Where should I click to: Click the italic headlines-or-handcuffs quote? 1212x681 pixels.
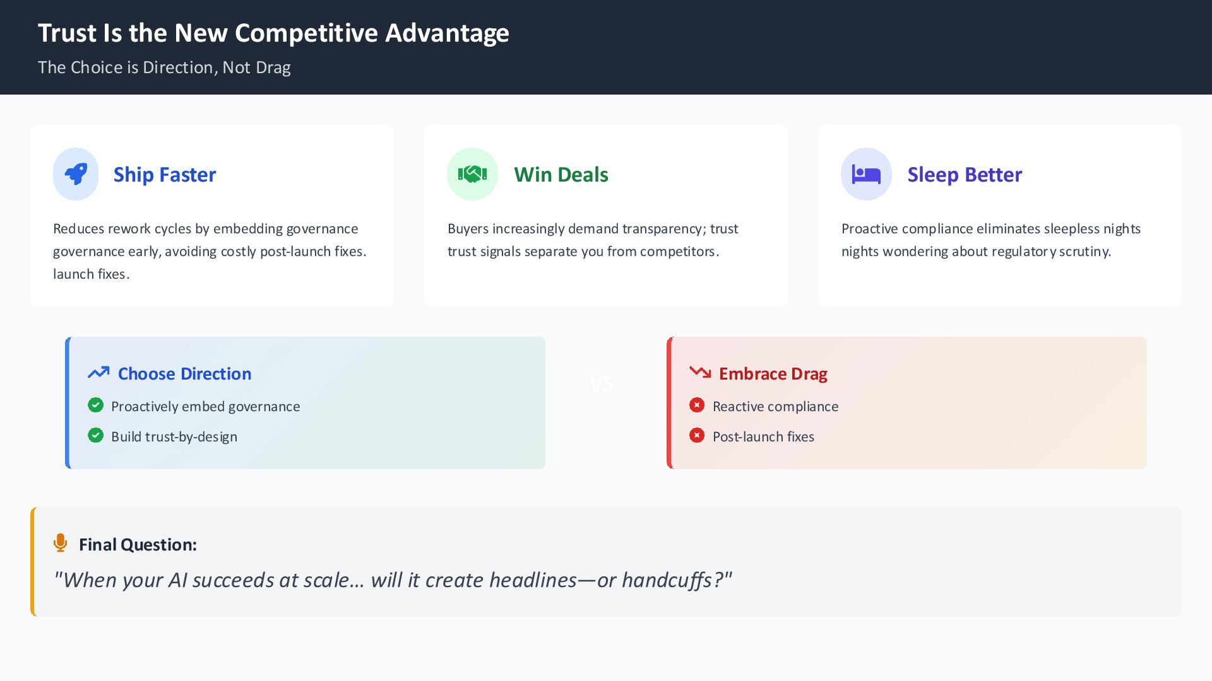click(x=393, y=580)
